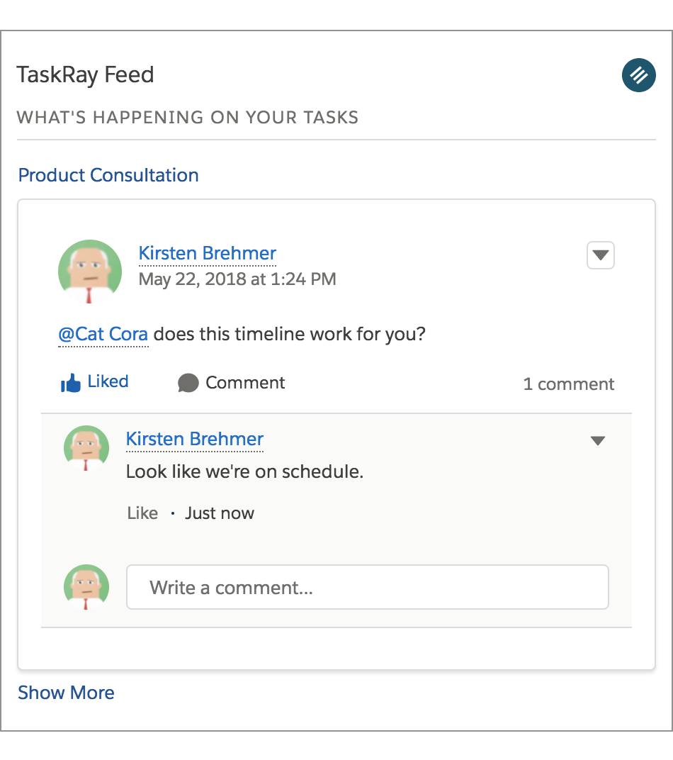Image resolution: width=673 pixels, height=760 pixels.
Task: Unlike the post by clicking Liked
Action: (108, 381)
